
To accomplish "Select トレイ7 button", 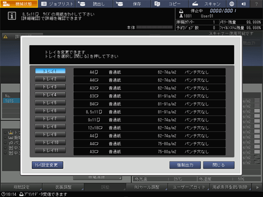I will click(50, 119).
